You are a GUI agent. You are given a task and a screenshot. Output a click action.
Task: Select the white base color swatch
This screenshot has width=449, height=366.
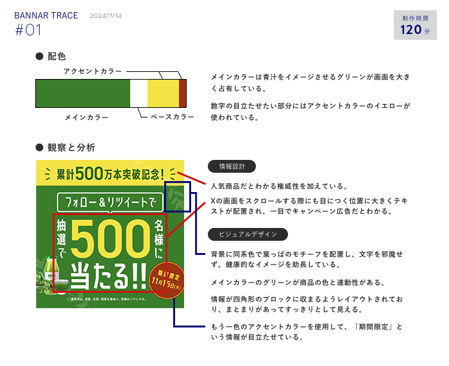pyautogui.click(x=139, y=93)
